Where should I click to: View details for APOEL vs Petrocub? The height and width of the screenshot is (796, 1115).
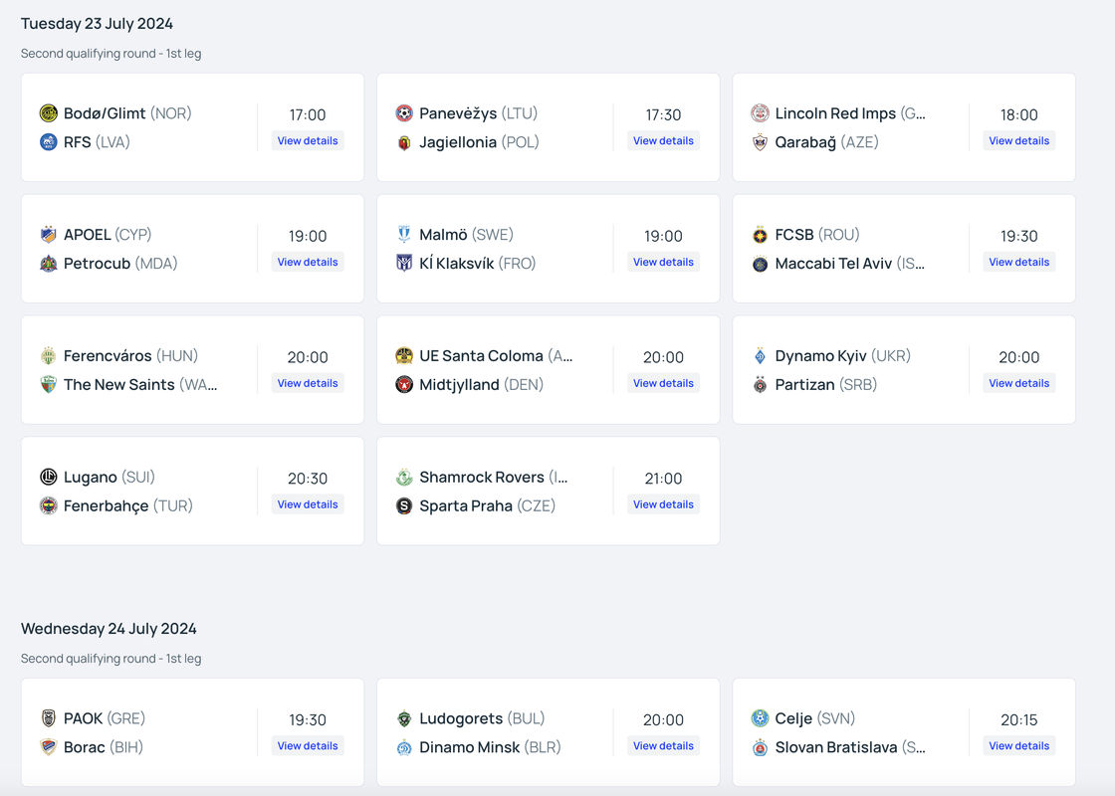[x=308, y=262]
